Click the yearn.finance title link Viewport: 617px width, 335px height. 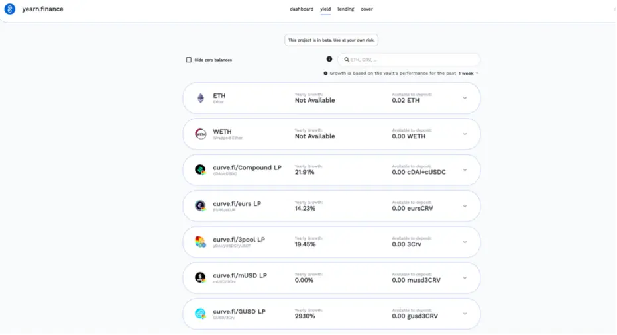42,9
